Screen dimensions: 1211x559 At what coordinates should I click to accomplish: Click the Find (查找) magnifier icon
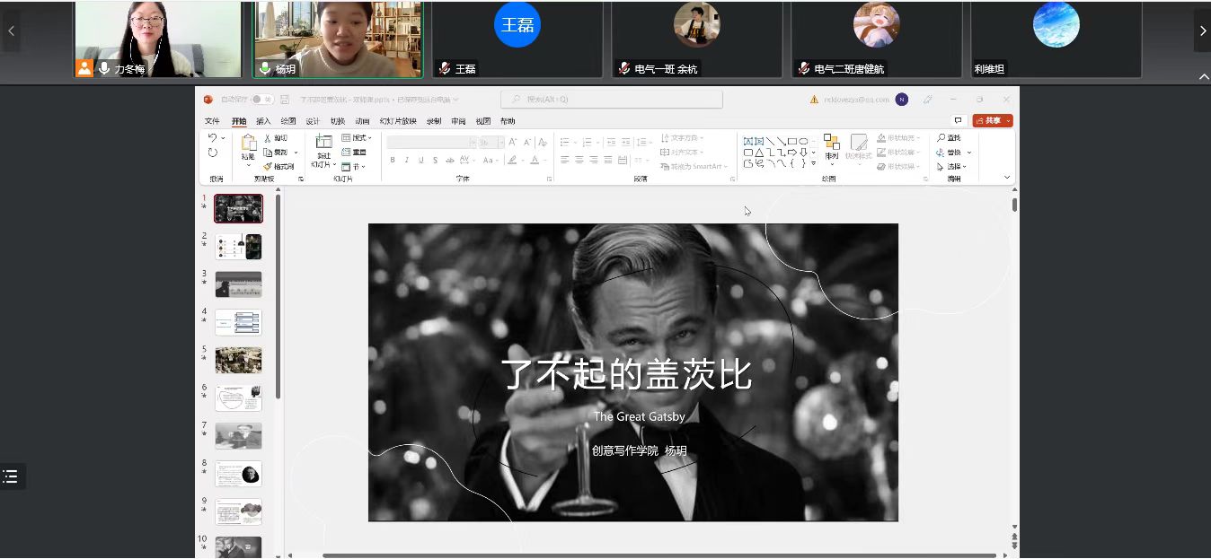pyautogui.click(x=941, y=138)
